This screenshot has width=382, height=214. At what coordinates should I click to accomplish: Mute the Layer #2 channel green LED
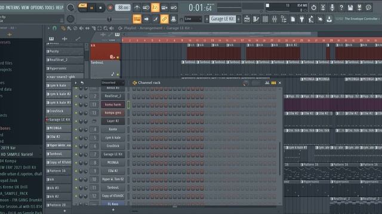[x=76, y=121]
